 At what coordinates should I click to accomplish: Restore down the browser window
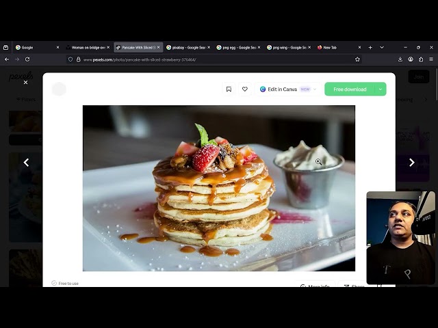pyautogui.click(x=418, y=48)
